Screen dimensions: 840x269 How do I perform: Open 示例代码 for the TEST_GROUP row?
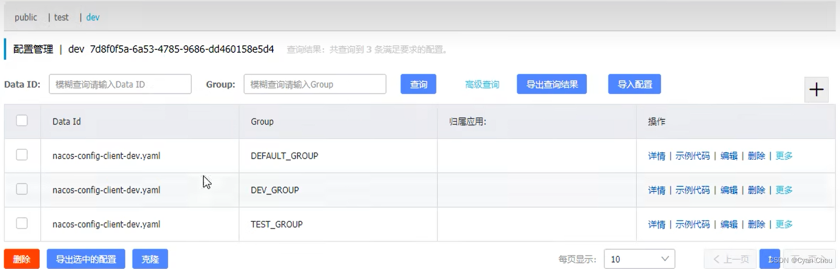pyautogui.click(x=693, y=224)
